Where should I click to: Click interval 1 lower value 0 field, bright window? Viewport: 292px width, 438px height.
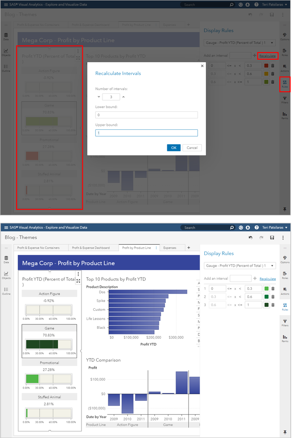218,288
